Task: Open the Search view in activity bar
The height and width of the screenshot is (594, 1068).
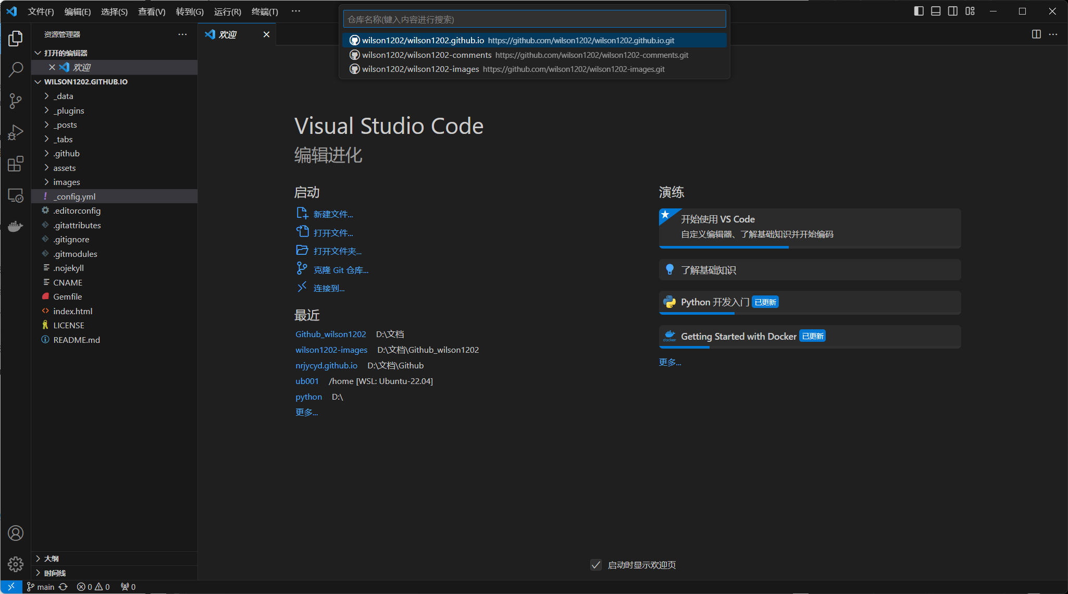Action: point(16,69)
